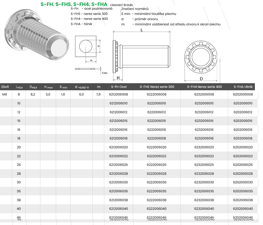The image size is (263, 225).
Task: Select part number 6232006025
Action: click(204, 165)
